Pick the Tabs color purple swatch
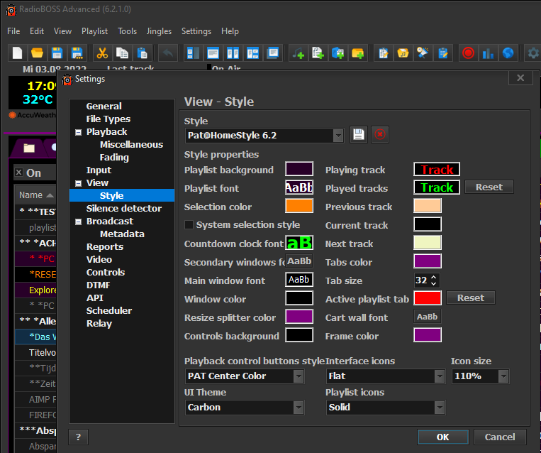Image resolution: width=541 pixels, height=453 pixels. coord(428,261)
